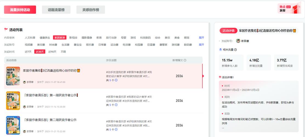Viewport: 305px width, 137px height.
Task: Click the red flag icon beside 活动列表
Action: click(x=6, y=30)
